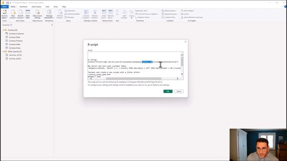Open the Manage query dropdown
The height and width of the screenshot is (161, 287).
click(x=70, y=17)
